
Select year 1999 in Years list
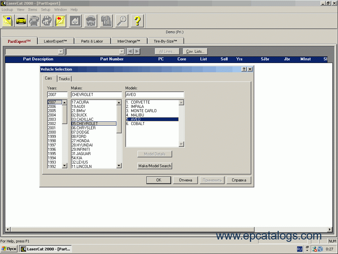(x=55, y=137)
